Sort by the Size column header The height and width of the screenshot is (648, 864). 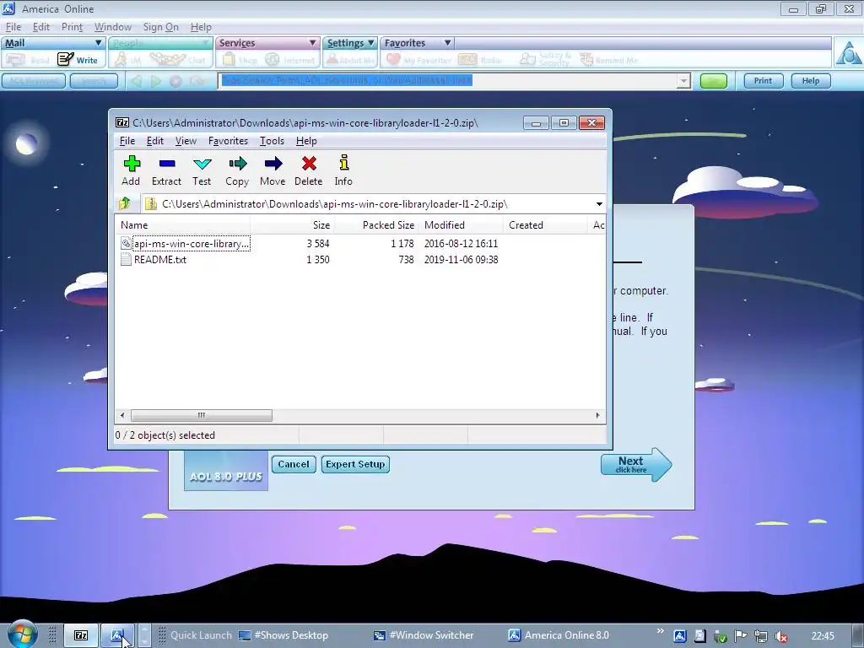coord(292,225)
